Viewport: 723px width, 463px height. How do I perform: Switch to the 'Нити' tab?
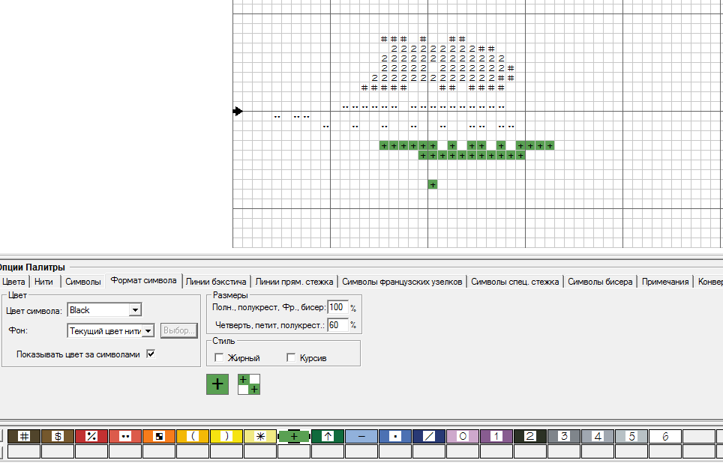(x=43, y=282)
